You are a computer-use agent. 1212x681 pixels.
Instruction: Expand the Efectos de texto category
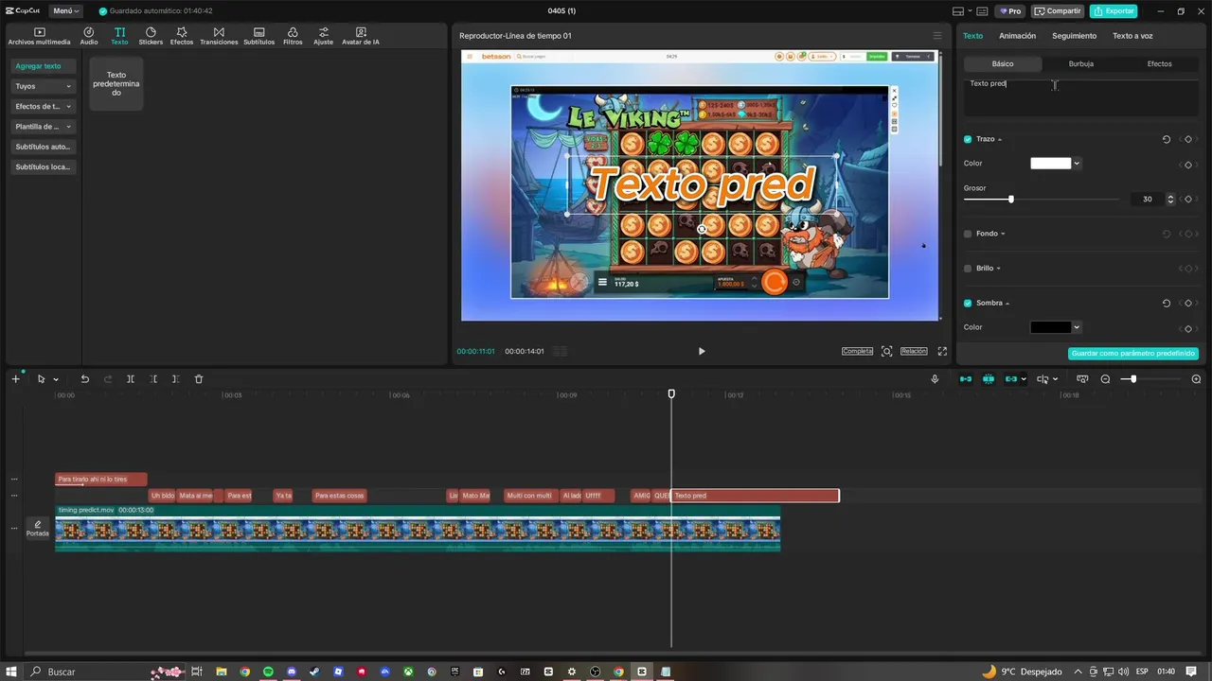click(43, 107)
